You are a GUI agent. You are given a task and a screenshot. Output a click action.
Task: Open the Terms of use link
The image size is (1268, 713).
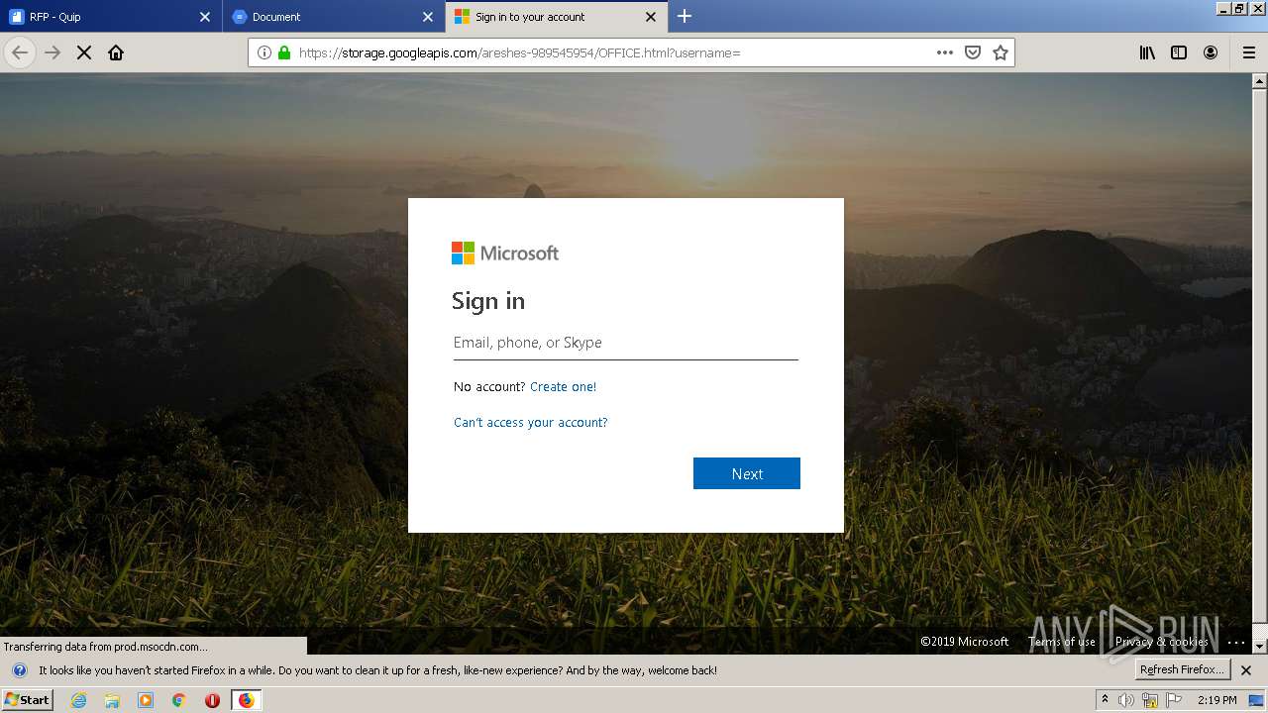1062,642
